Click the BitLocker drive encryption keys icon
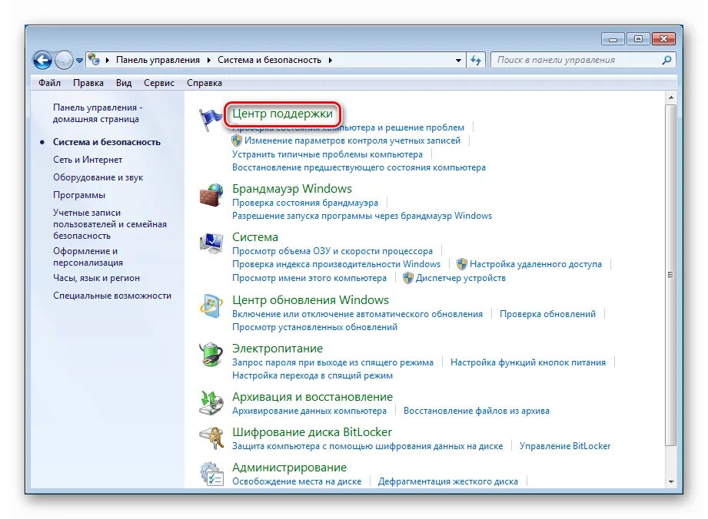The width and height of the screenshot is (708, 519). 211,438
